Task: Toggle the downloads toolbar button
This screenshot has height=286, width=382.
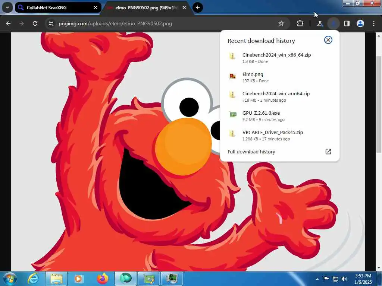Action: (334, 23)
